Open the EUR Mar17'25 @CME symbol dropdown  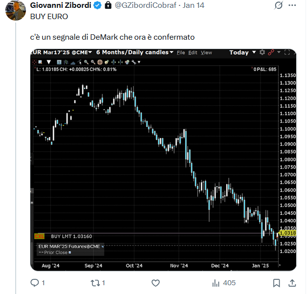(62, 52)
